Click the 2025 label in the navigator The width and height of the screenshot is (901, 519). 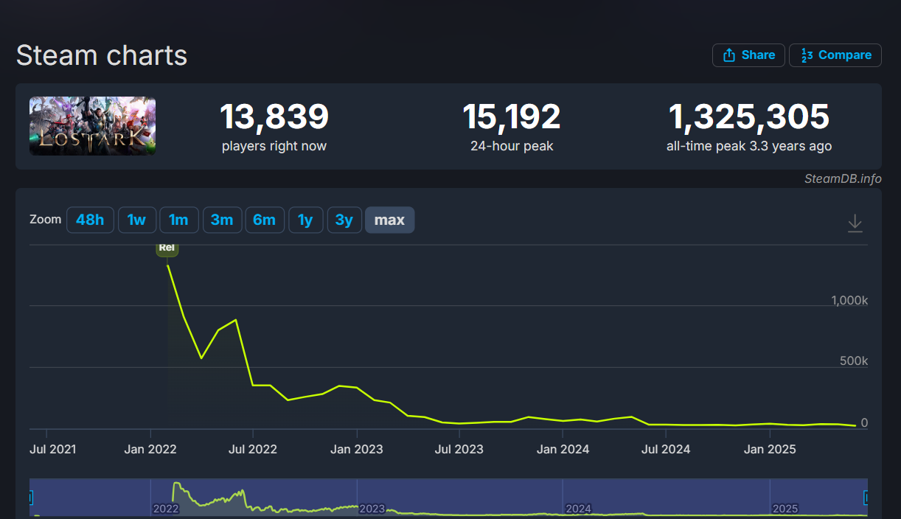pyautogui.click(x=785, y=509)
